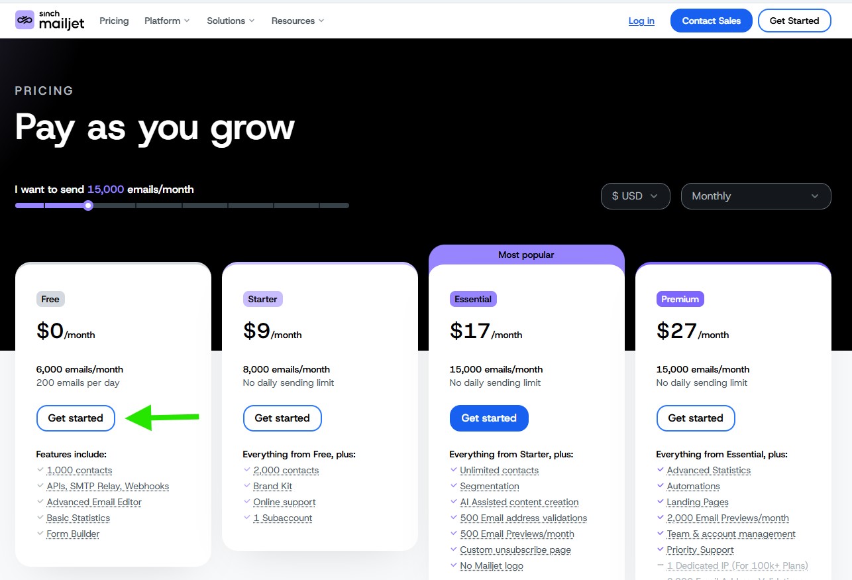Get started with the Essential plan
Viewport: 852px width, 580px height.
pyautogui.click(x=489, y=418)
